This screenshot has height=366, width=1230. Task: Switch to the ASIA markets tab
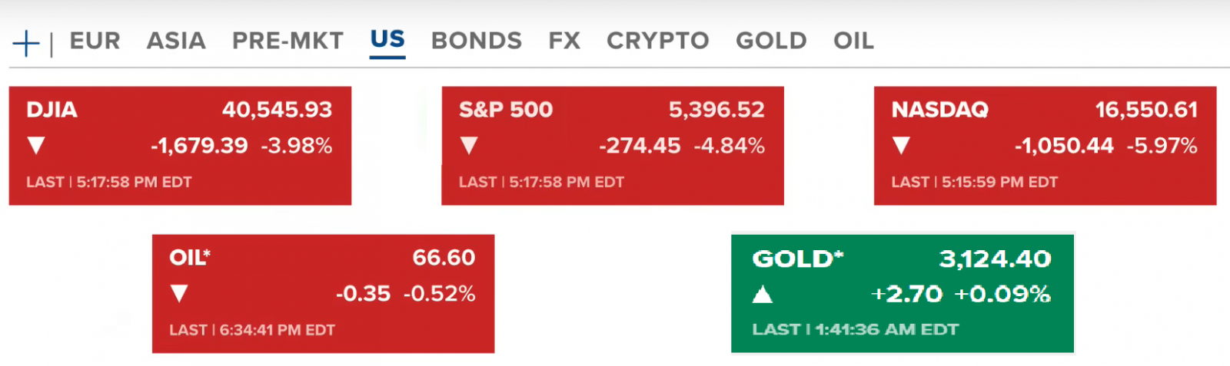click(x=176, y=41)
